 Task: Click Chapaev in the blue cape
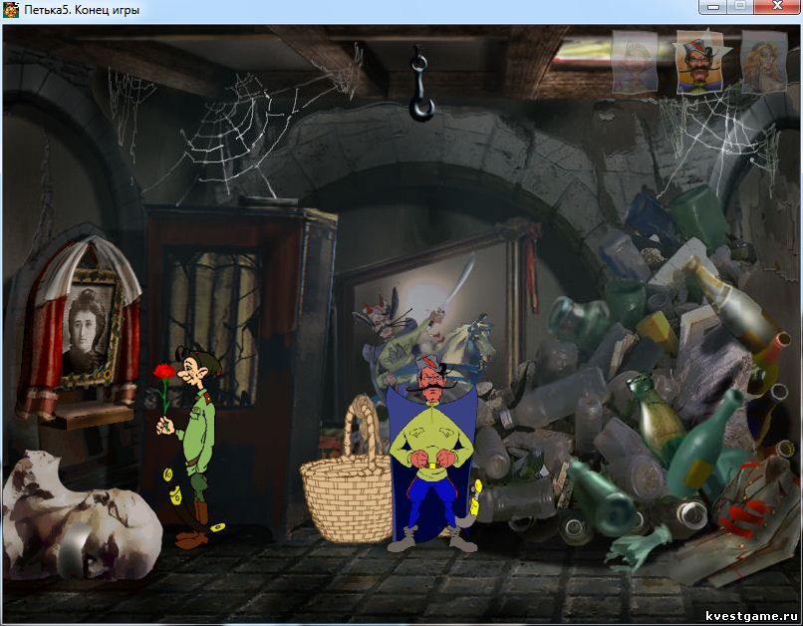coord(432,456)
